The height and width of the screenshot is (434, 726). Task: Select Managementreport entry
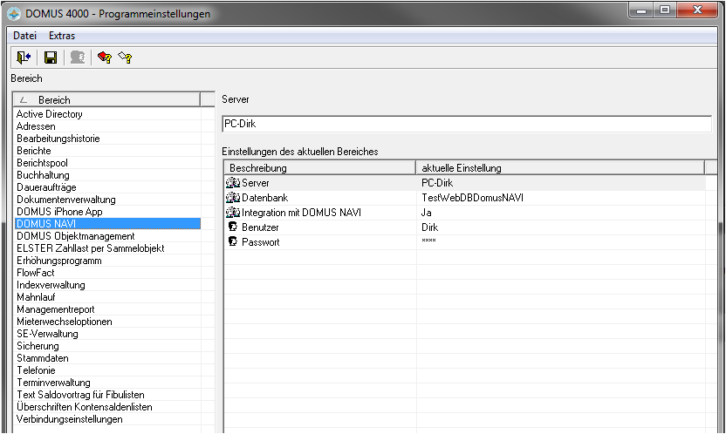coord(108,309)
